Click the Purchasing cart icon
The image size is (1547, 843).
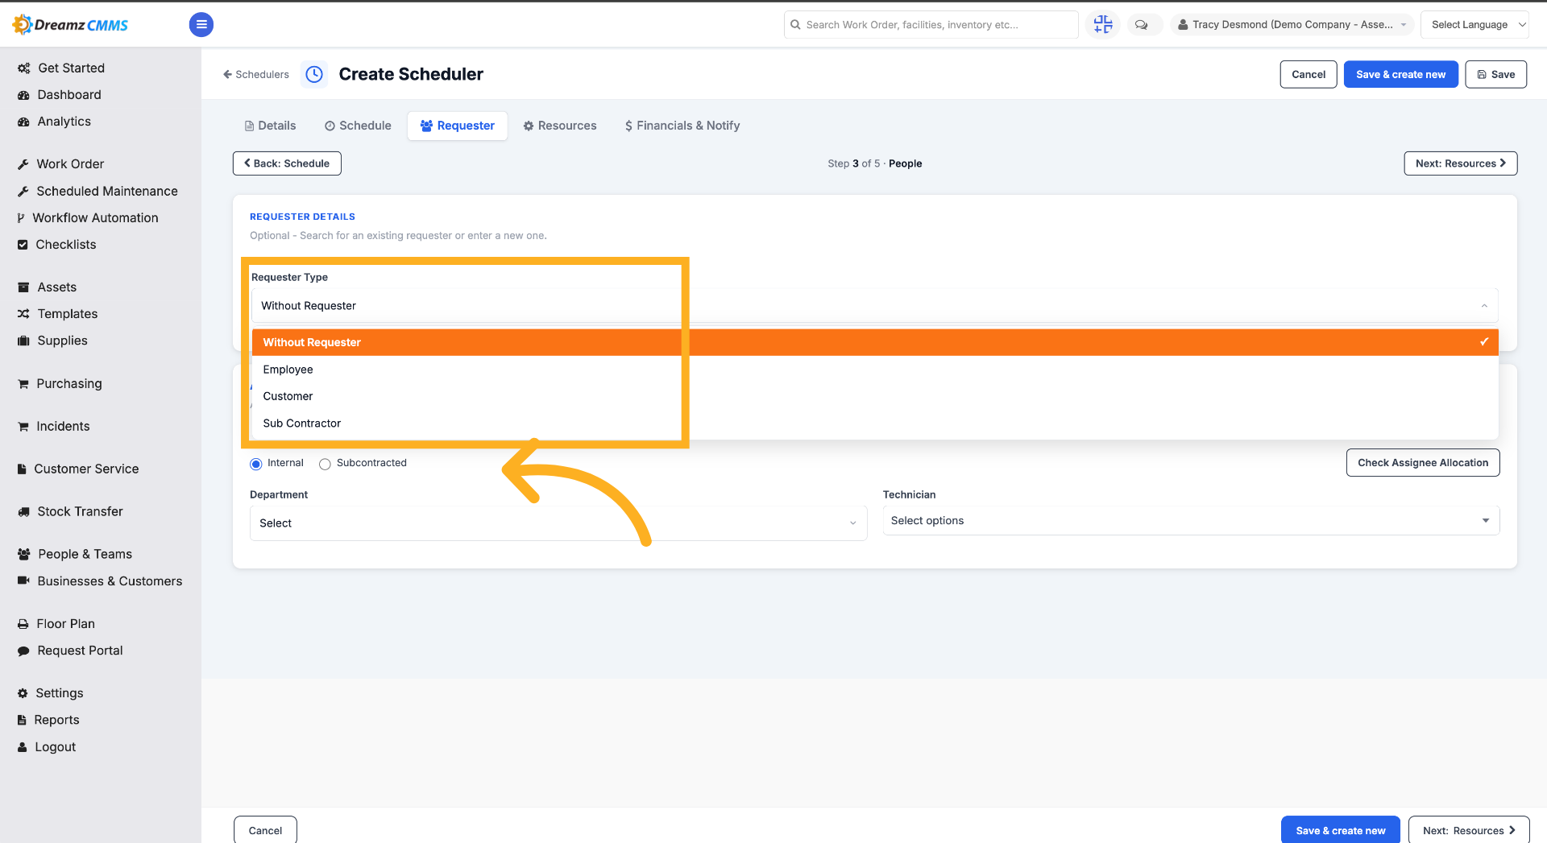coord(23,384)
